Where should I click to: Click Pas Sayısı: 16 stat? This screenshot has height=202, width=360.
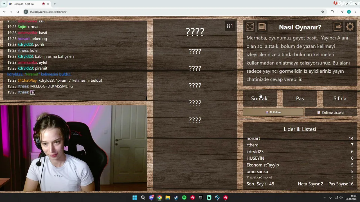point(341,184)
